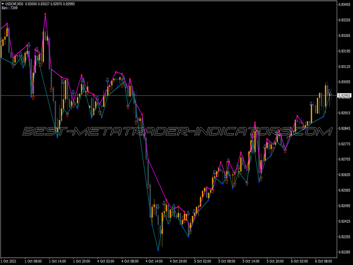
Task: Click price level 0.92425 on the axis
Action: click(344, 221)
